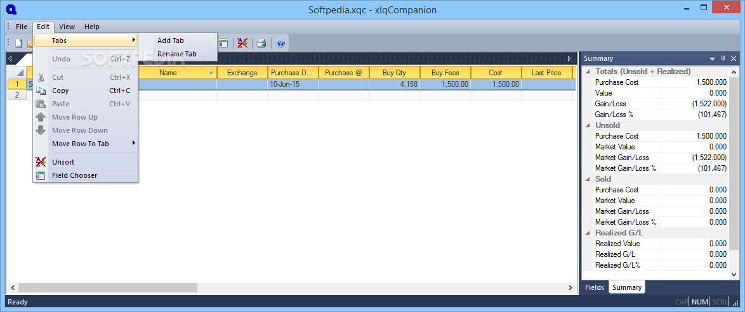Click the Purchase @ column header
This screenshot has height=312, width=745.
pyautogui.click(x=343, y=73)
